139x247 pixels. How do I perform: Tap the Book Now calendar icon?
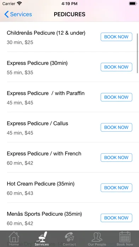(125, 237)
